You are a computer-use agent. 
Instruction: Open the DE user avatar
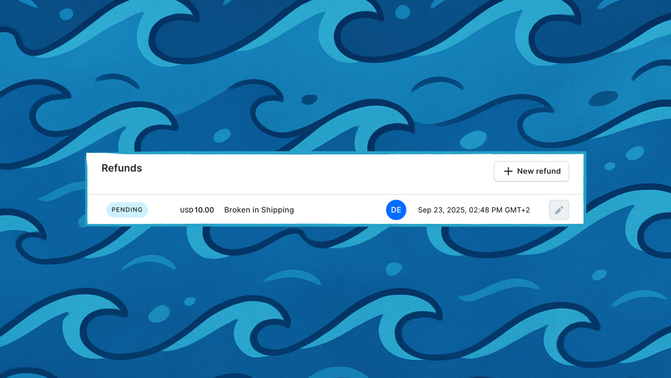pyautogui.click(x=396, y=210)
